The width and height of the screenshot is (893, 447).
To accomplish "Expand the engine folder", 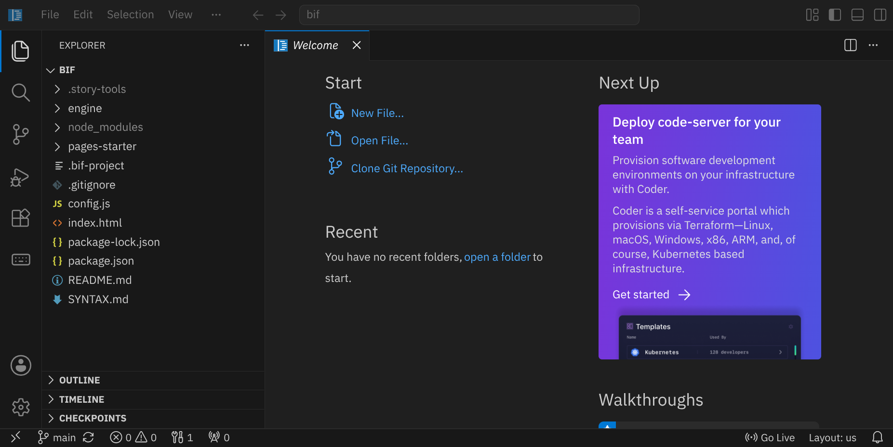I will [153, 109].
